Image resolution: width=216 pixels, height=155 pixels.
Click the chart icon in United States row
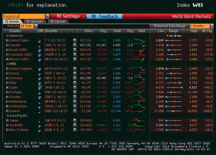(75, 40)
